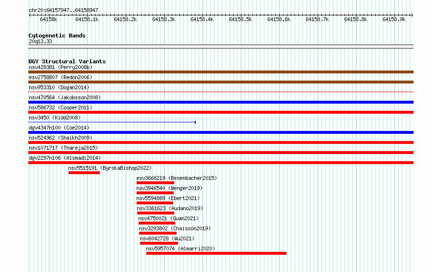Open nsv5957074 (Almarri2020) label
The height and width of the screenshot is (272, 427).
pyautogui.click(x=180, y=248)
